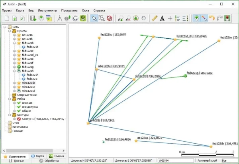Click the round G icon in toolbar
Image resolution: width=239 pixels, height=164 pixels.
pos(75,18)
